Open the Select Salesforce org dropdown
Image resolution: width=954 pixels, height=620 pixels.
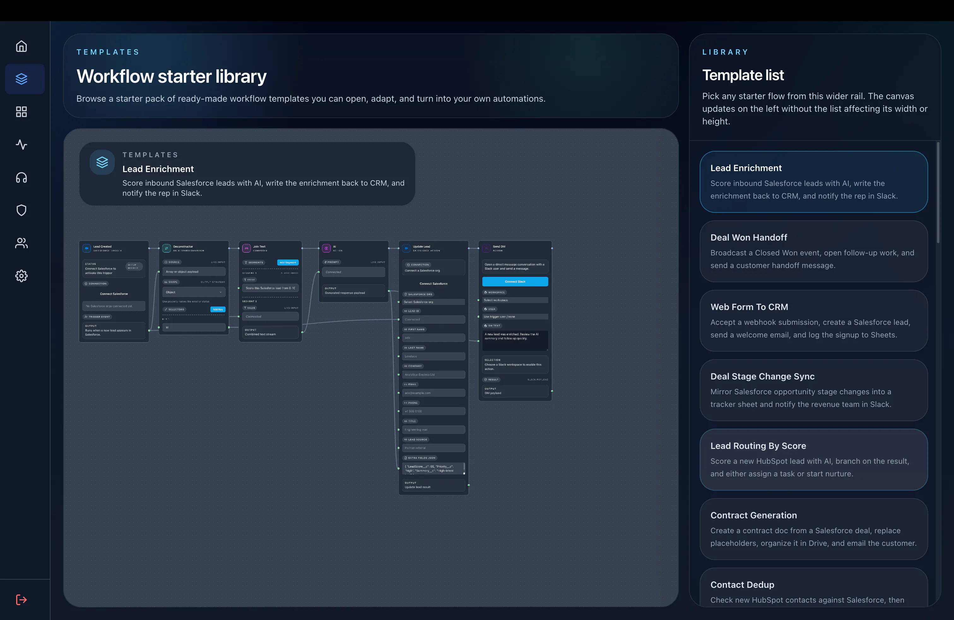click(433, 302)
